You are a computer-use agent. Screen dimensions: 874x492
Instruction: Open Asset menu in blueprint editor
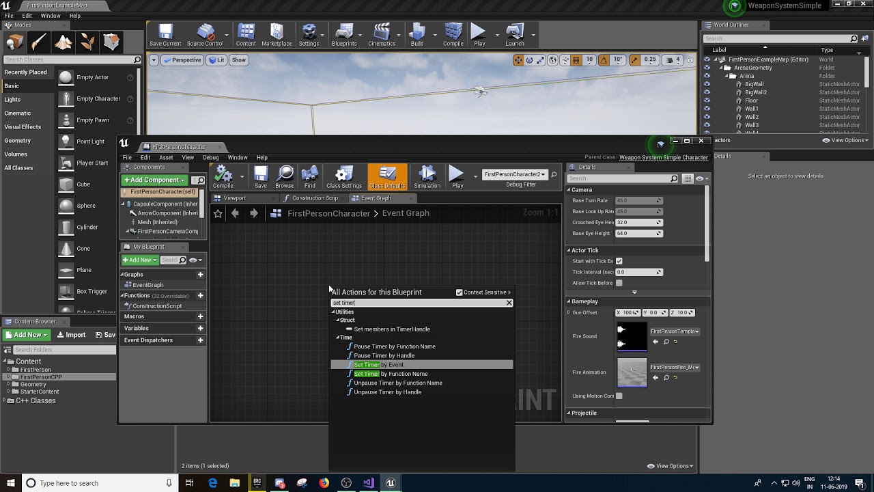(166, 157)
